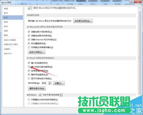Enable 键入时标记语法错误(M) checkbox
This screenshot has height=115, width=143.
point(29,67)
